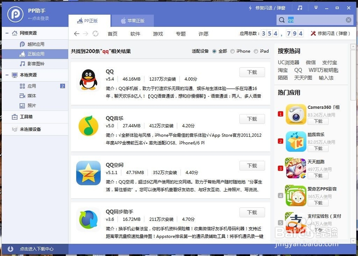Select the iPhone device radio button
The image size is (358, 256).
click(232, 51)
